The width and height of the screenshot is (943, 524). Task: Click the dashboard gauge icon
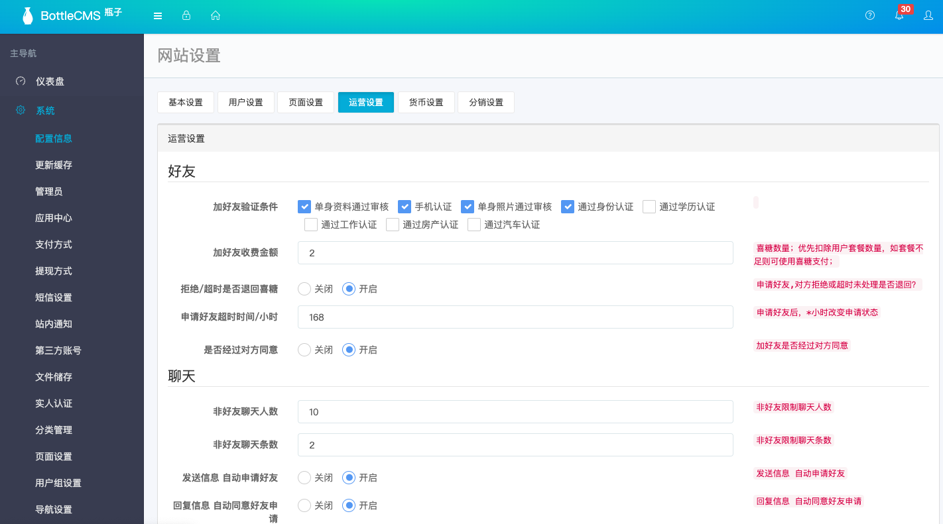point(21,81)
